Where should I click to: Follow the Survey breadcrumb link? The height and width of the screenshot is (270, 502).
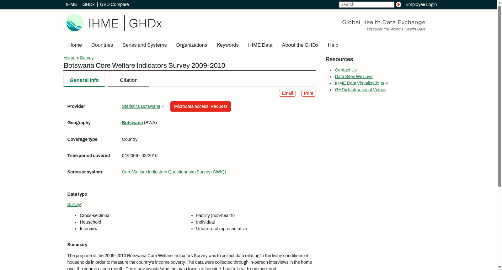87,58
